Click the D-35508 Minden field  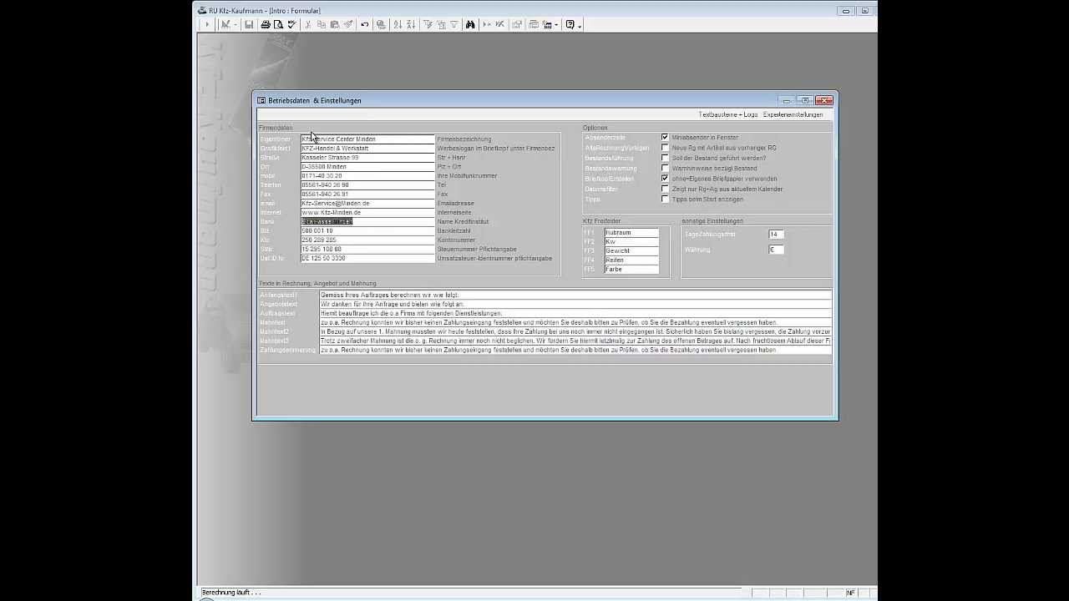click(367, 167)
